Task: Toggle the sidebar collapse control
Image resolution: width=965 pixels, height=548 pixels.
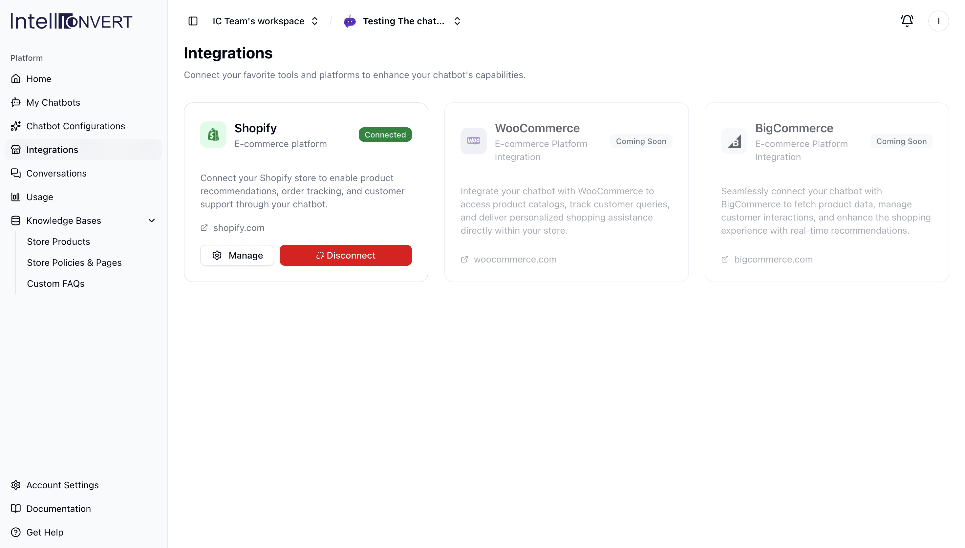Action: (193, 21)
